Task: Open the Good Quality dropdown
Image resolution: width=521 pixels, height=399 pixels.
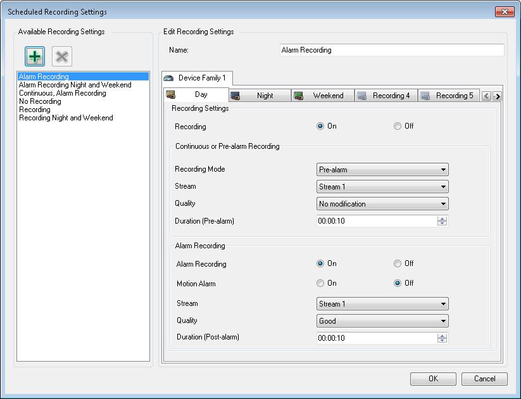Action: (382, 321)
